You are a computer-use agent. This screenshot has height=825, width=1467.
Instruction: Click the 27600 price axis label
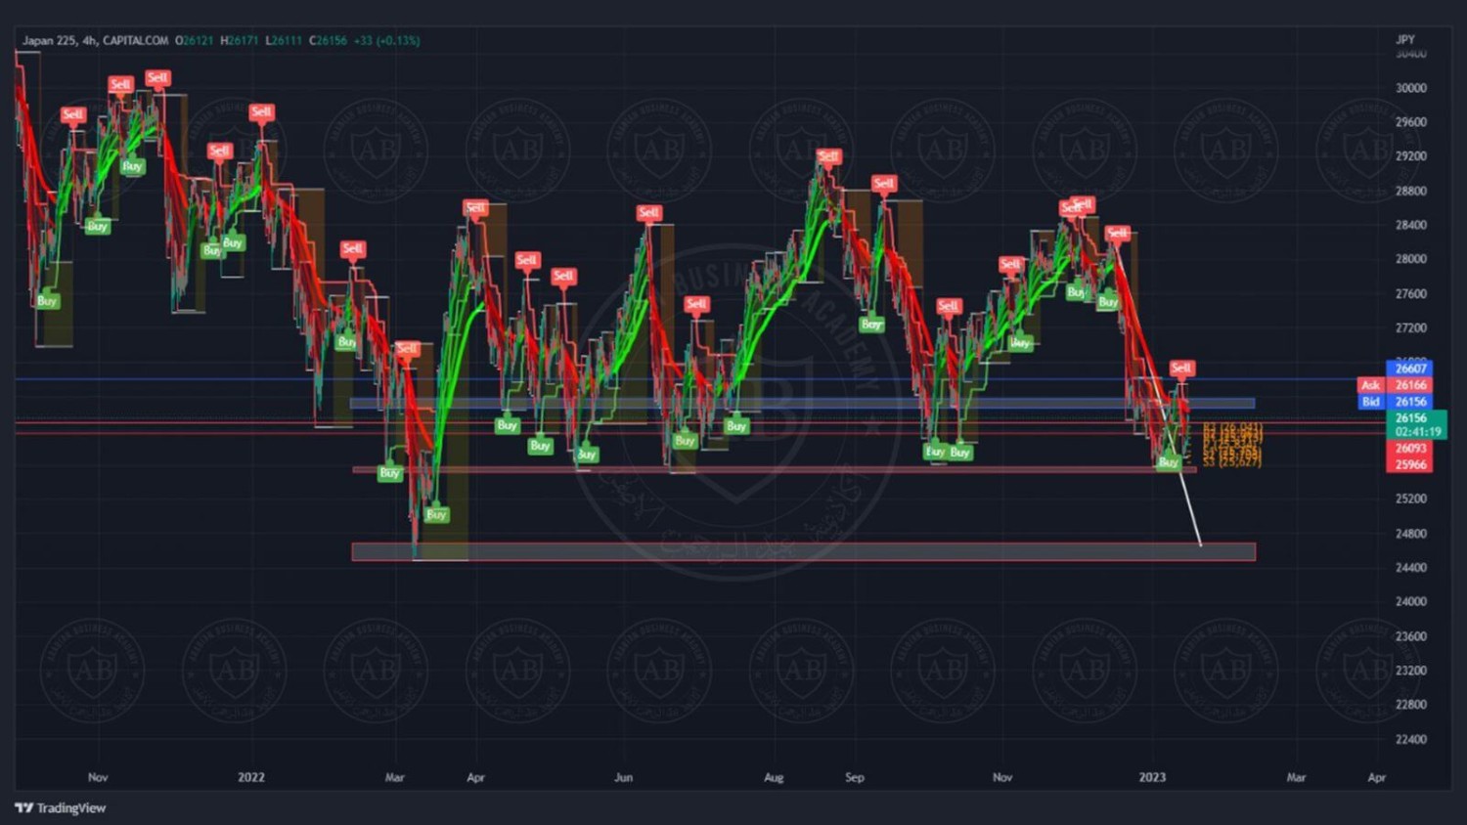[x=1410, y=294]
